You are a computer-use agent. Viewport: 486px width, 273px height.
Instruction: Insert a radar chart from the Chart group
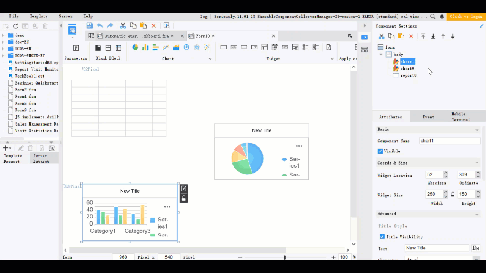point(197,47)
